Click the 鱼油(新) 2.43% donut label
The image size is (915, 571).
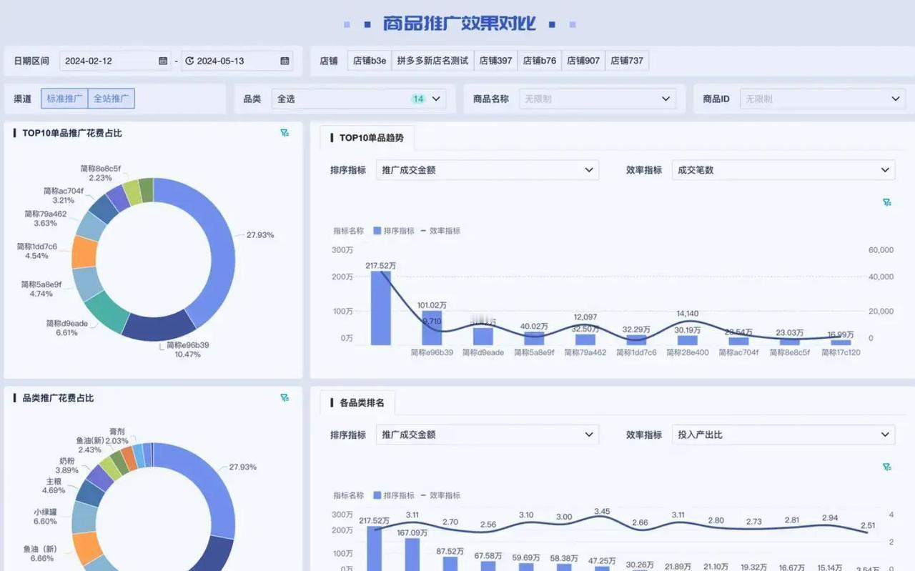tap(90, 445)
